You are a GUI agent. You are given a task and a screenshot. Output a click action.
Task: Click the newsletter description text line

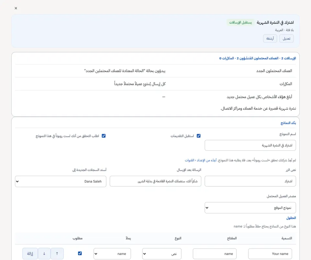point(258,108)
